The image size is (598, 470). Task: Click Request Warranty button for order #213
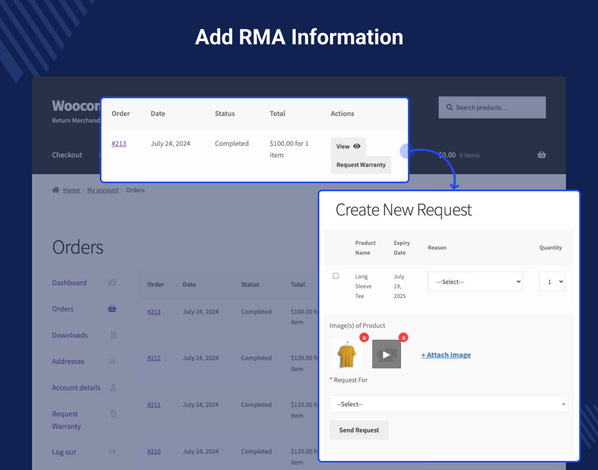click(361, 165)
